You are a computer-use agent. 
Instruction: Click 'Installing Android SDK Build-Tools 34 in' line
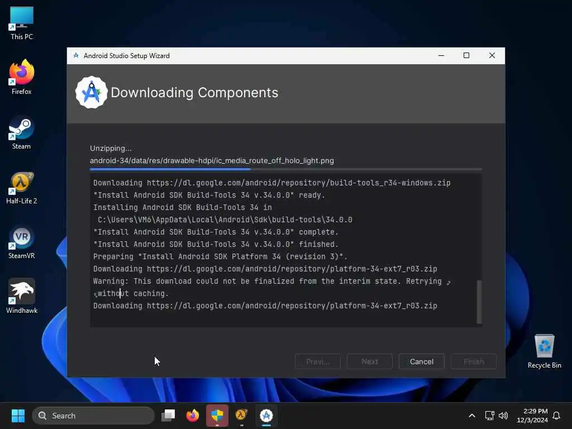pos(183,207)
